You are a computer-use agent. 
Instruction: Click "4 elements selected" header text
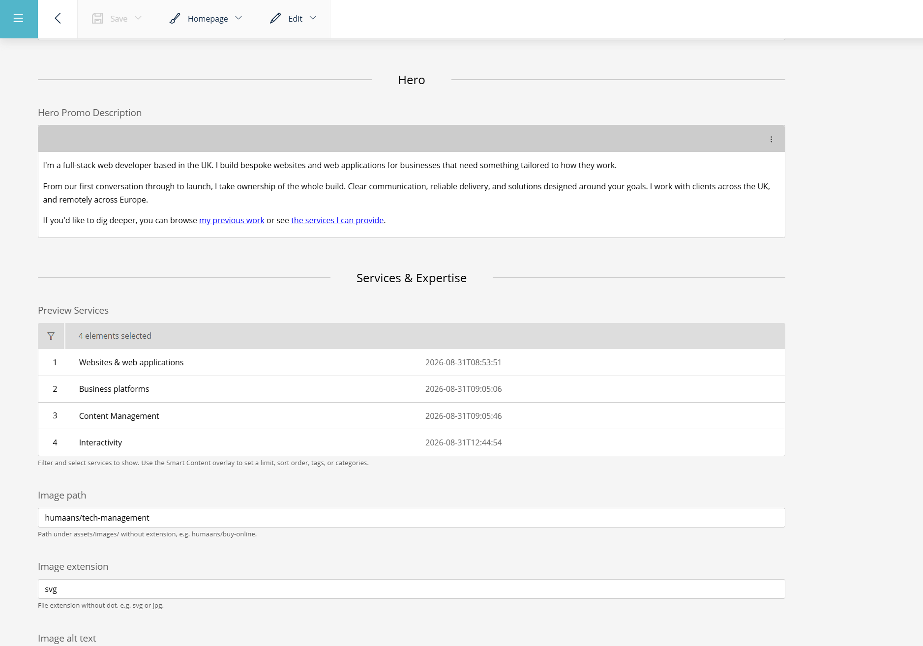pos(115,336)
